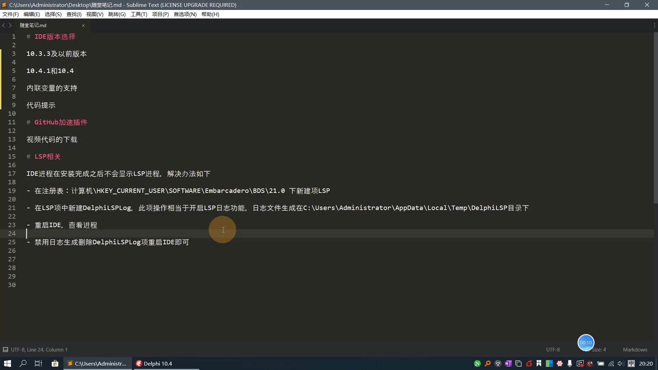Click the orange magnifier tray icon
The height and width of the screenshot is (370, 658).
coord(488,363)
